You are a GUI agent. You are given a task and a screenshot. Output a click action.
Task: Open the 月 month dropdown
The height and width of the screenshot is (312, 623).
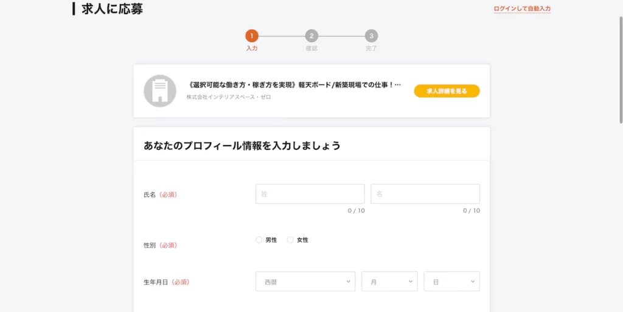click(x=389, y=282)
